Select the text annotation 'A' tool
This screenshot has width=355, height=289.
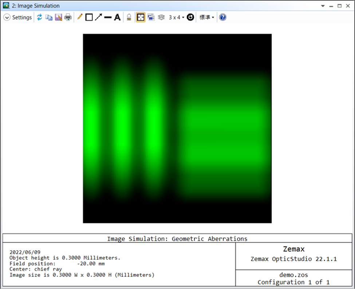(117, 18)
